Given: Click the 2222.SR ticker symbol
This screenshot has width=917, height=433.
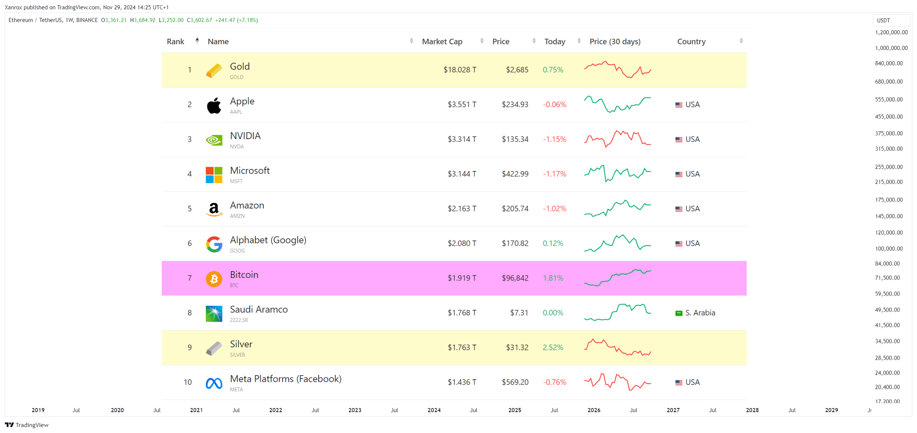Looking at the screenshot, I should [x=239, y=320].
